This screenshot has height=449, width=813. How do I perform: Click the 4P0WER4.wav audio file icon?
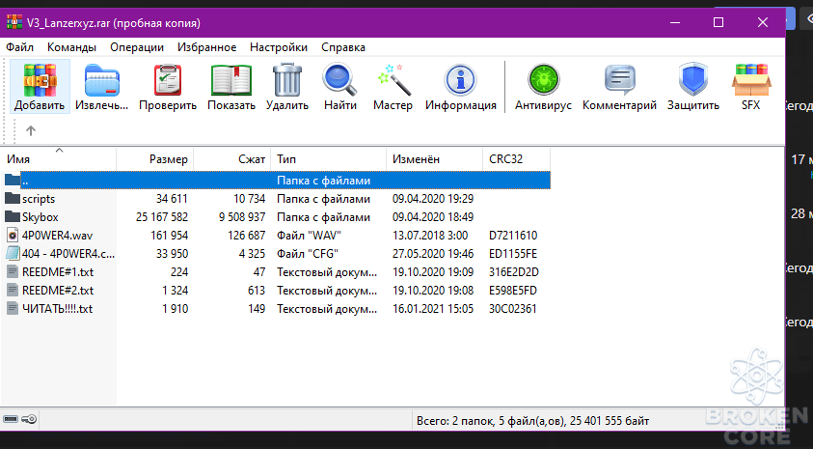[x=13, y=236]
